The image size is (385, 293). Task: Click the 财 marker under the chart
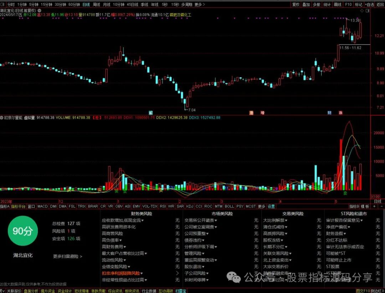329,113
